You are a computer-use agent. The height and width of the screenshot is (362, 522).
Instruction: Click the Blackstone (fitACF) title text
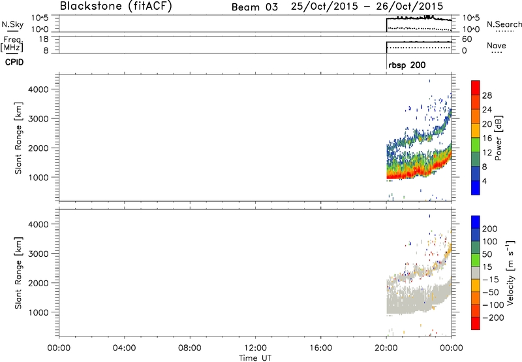point(115,6)
